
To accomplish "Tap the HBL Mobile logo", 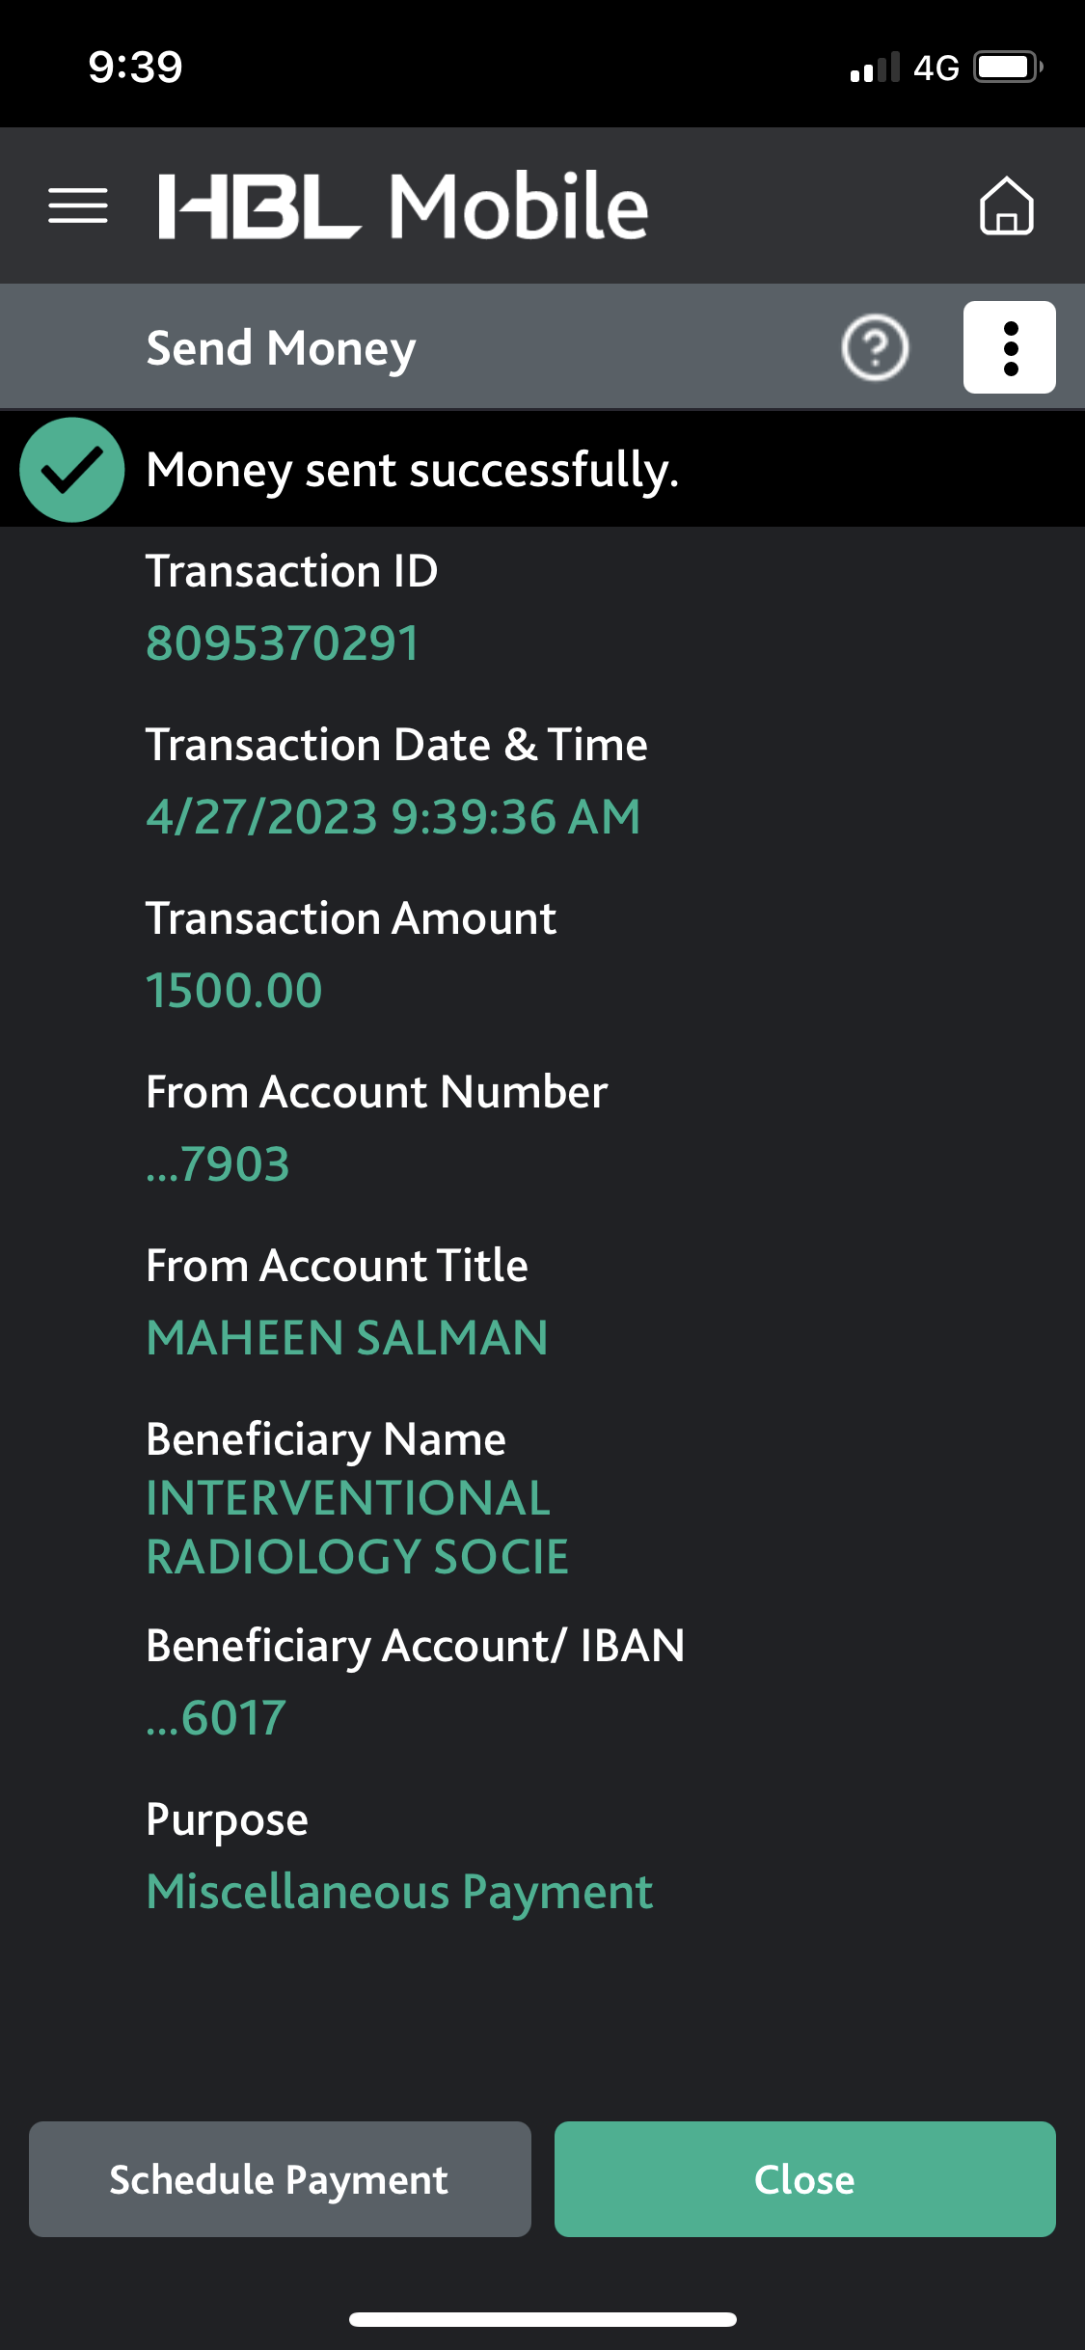I will [x=403, y=205].
